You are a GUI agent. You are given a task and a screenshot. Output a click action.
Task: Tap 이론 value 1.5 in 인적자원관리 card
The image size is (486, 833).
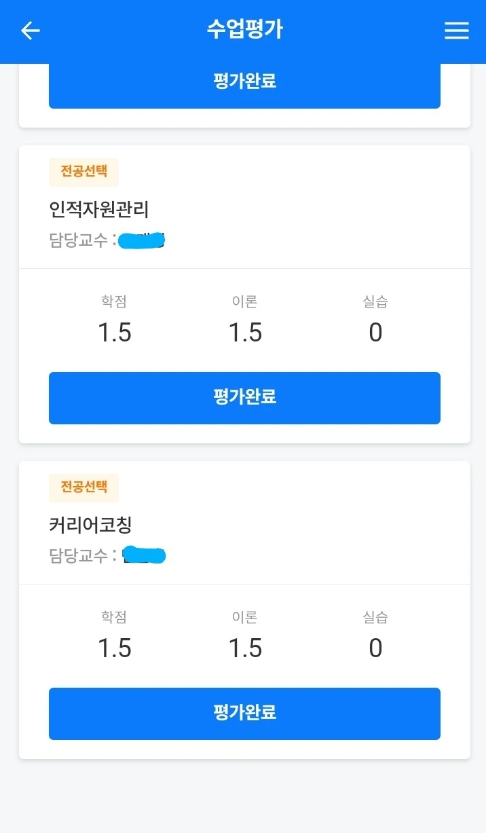click(244, 333)
